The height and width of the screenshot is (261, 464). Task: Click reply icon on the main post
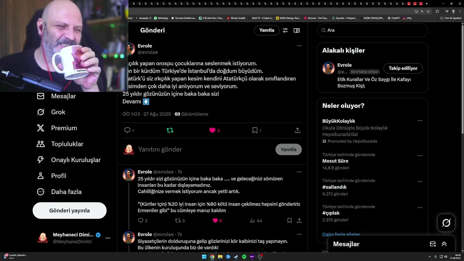point(127,130)
